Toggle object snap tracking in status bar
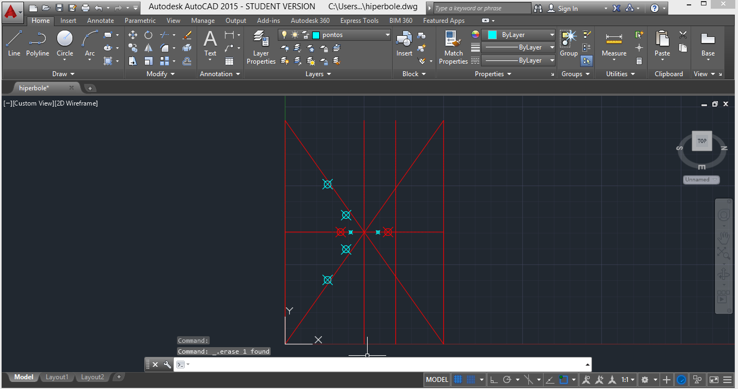The width and height of the screenshot is (738, 389). click(x=550, y=380)
